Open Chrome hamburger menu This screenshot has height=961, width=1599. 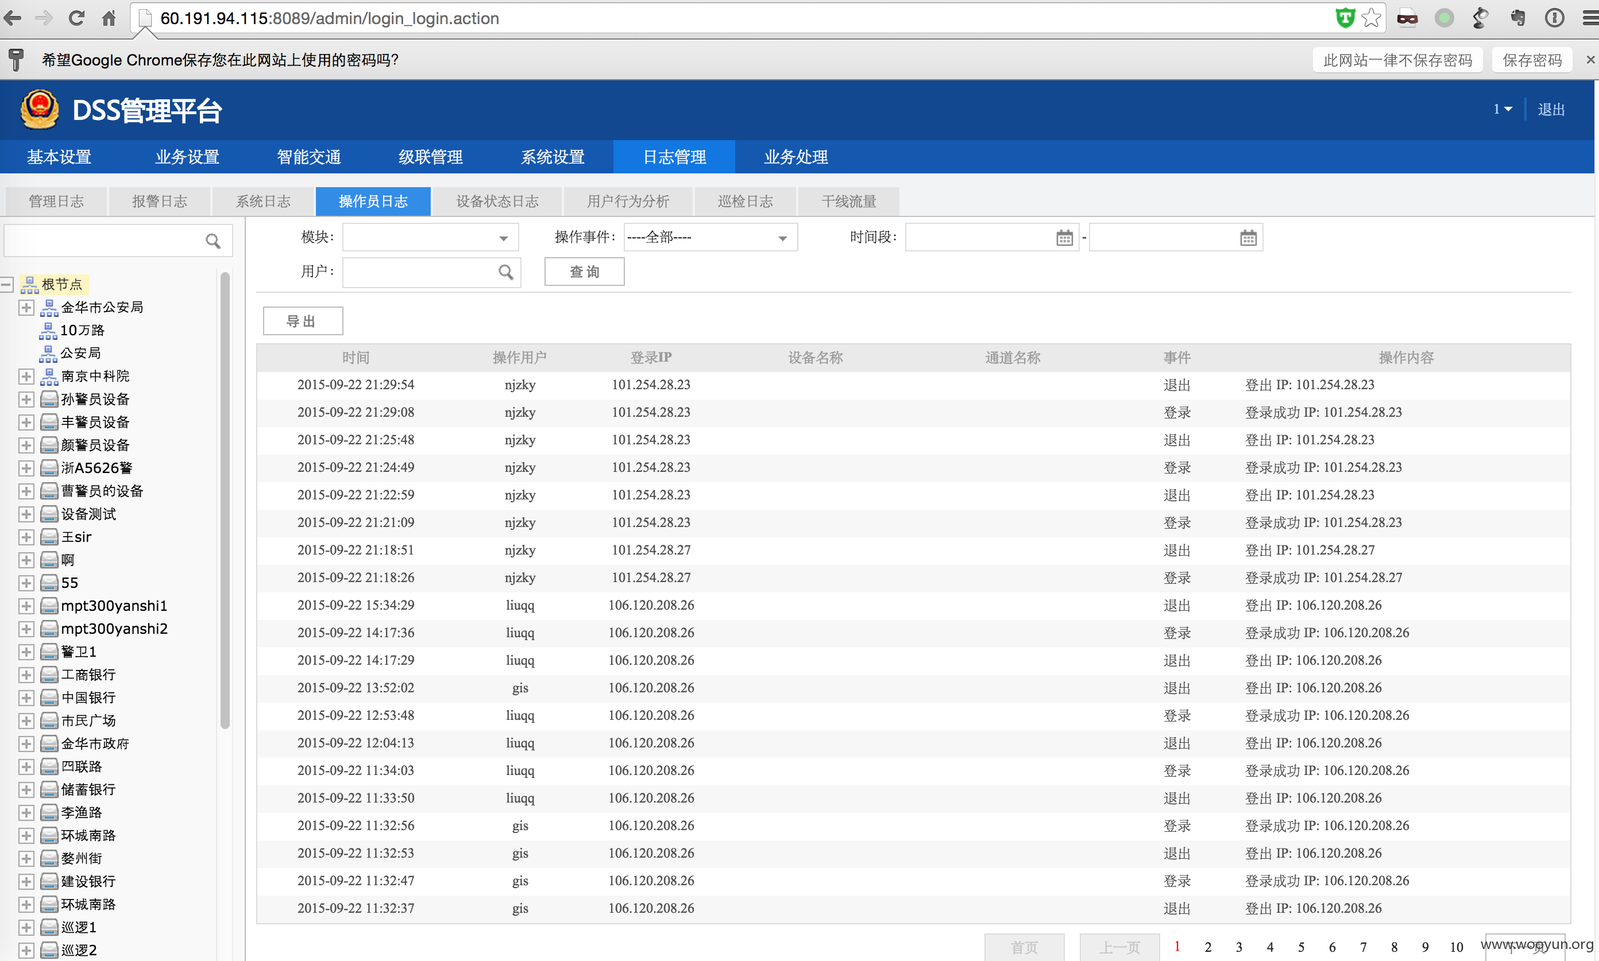pos(1590,18)
